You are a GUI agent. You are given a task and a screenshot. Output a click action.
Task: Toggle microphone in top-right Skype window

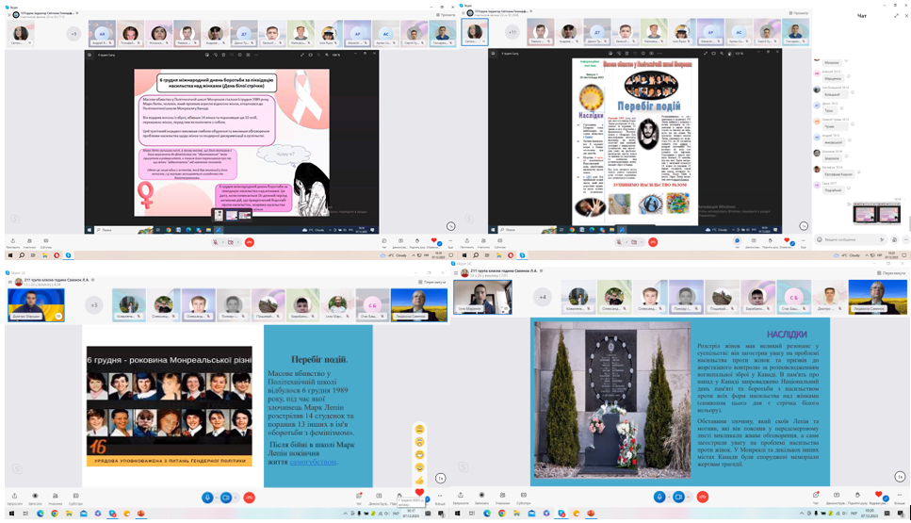point(619,242)
